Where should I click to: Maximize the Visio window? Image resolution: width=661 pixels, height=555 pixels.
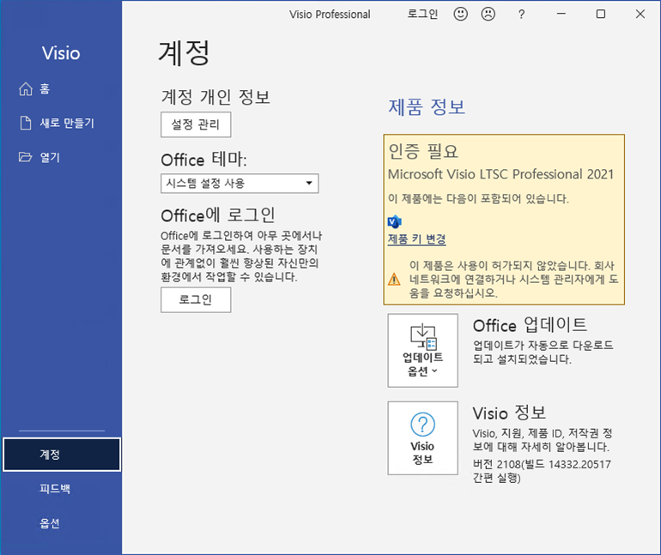(601, 14)
